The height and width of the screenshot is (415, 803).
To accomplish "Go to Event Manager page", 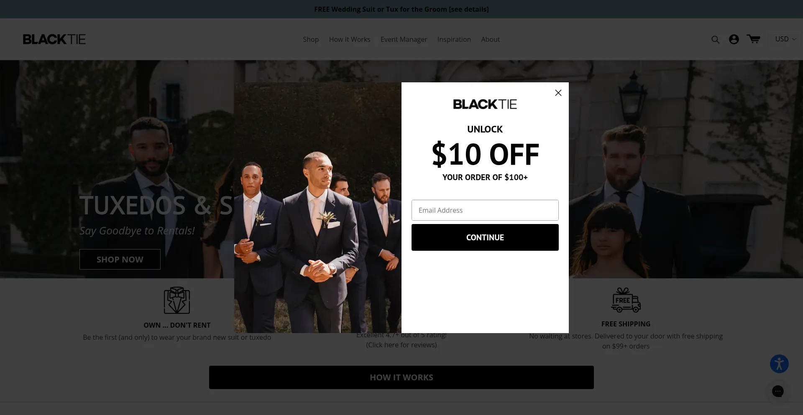I will [x=404, y=39].
